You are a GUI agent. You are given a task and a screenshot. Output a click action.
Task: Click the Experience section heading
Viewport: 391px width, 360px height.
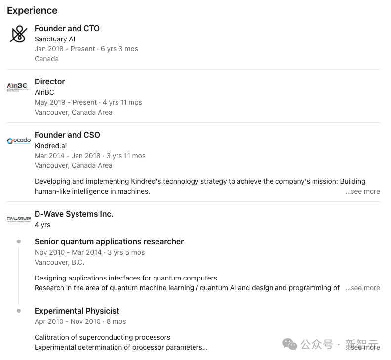pyautogui.click(x=32, y=10)
